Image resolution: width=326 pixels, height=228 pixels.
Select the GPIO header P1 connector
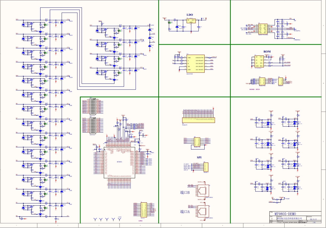tap(144, 210)
